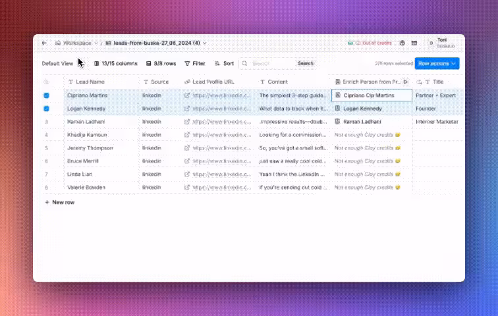The height and width of the screenshot is (316, 498).
Task: Open Valerie Bowden LinkedIn URL link
Action: (222, 188)
